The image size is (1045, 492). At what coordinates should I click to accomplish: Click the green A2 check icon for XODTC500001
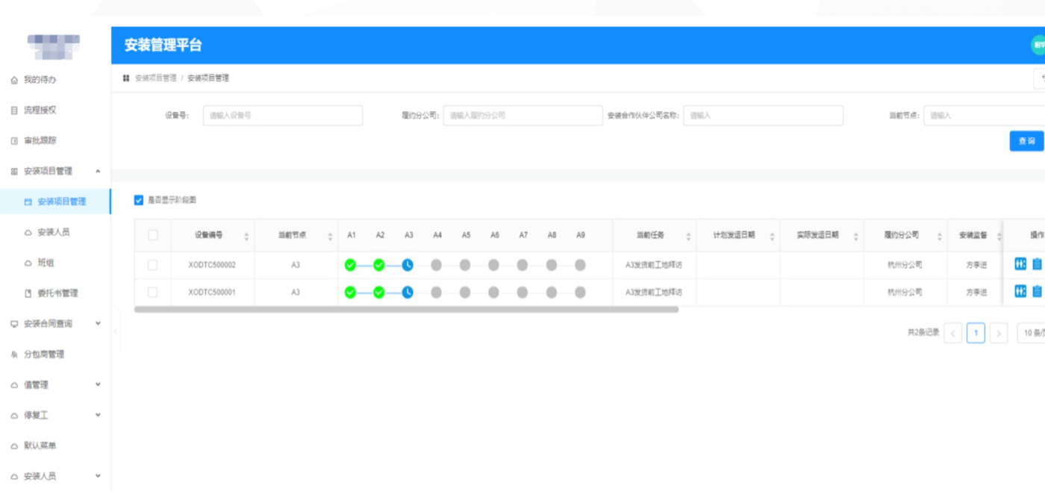click(378, 293)
